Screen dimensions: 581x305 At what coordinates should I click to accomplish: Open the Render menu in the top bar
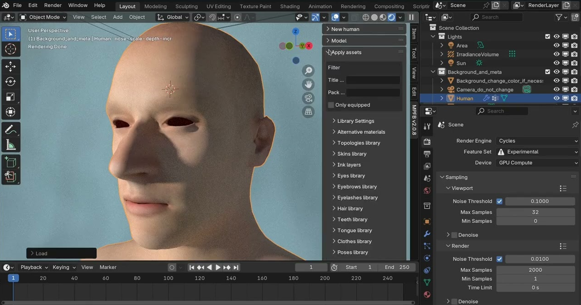53,5
